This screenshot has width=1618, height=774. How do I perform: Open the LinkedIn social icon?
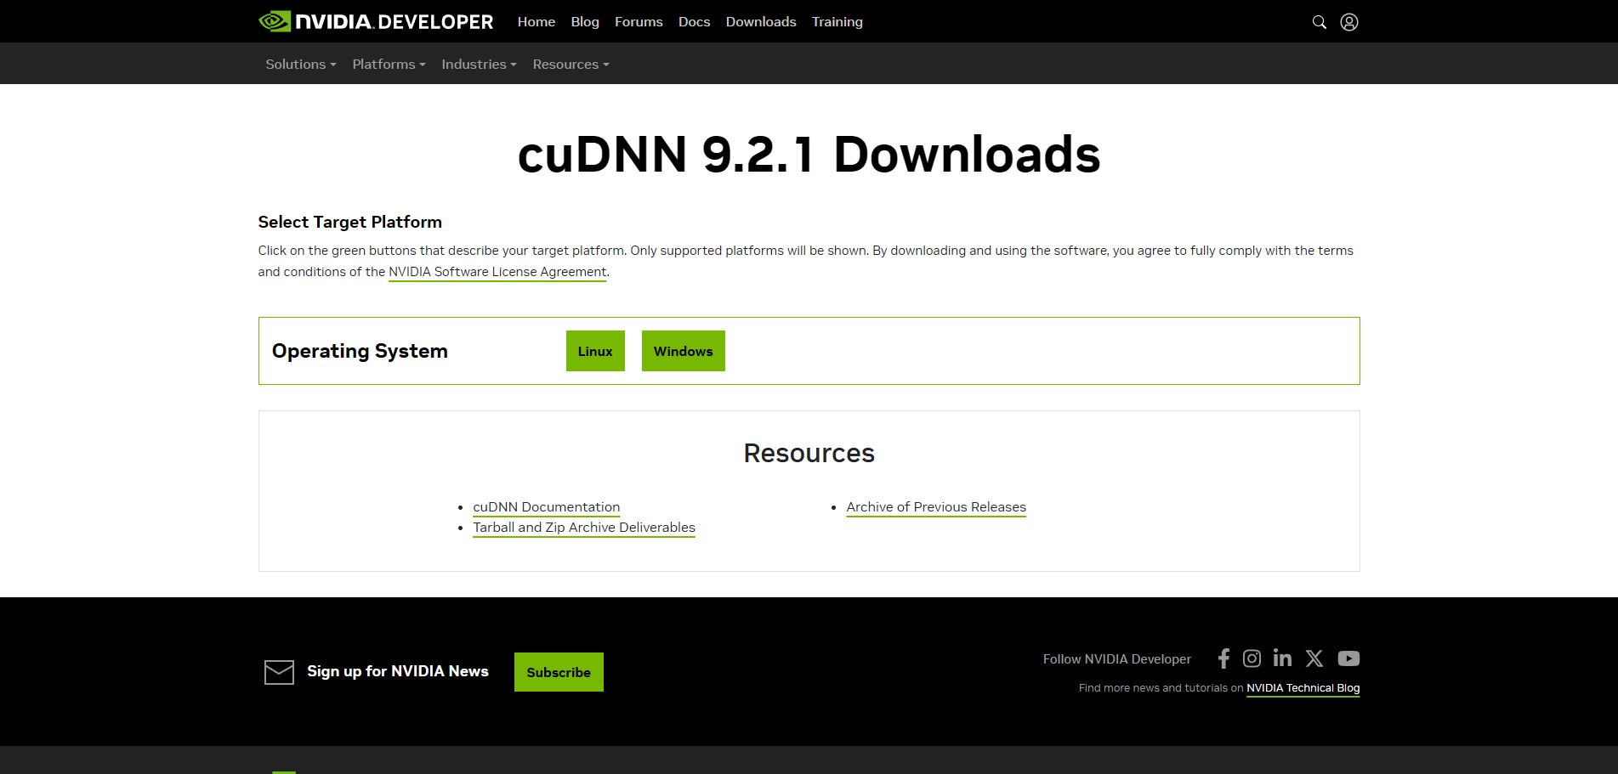click(x=1282, y=658)
